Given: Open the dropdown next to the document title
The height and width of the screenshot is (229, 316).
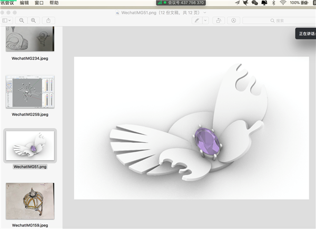Looking at the screenshot, I should click(x=205, y=12).
